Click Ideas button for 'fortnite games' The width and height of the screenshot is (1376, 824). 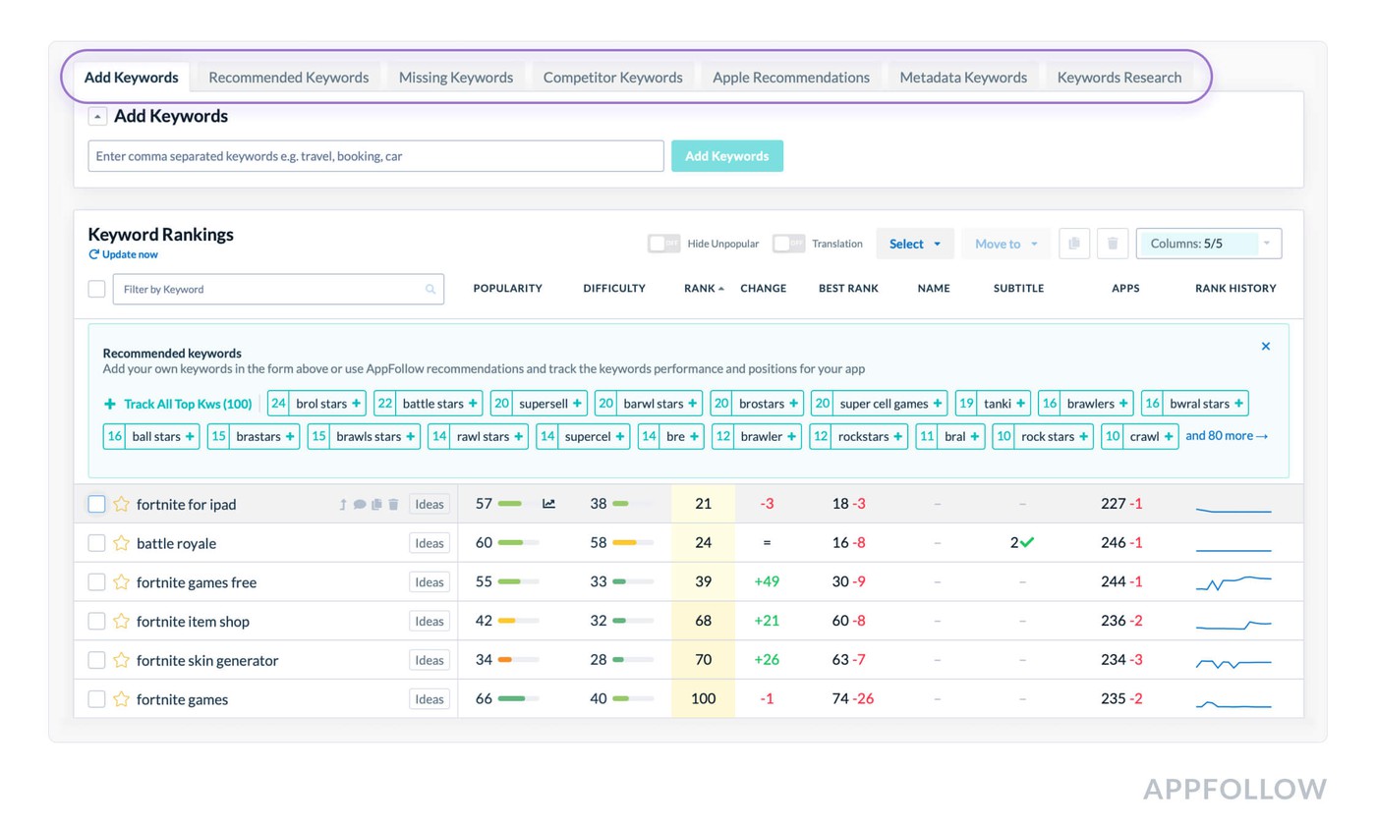point(429,699)
